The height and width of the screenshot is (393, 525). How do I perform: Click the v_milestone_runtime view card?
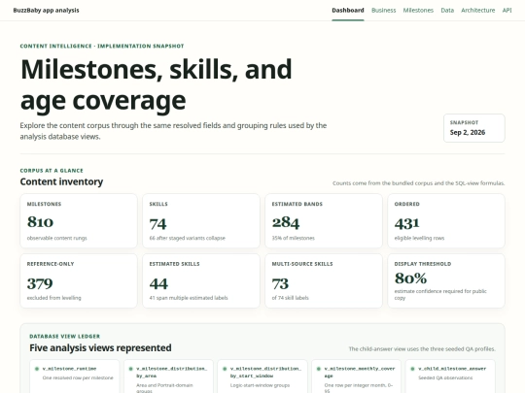(x=74, y=377)
